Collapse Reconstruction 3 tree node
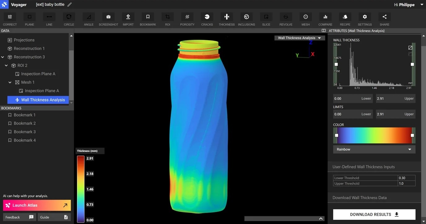426x224 pixels. (3, 57)
